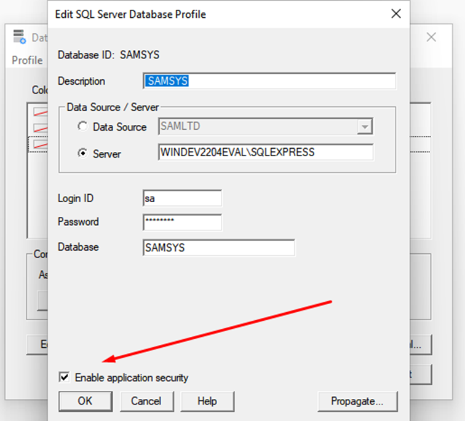The width and height of the screenshot is (465, 421).
Task: Click the Password field
Action: (181, 222)
